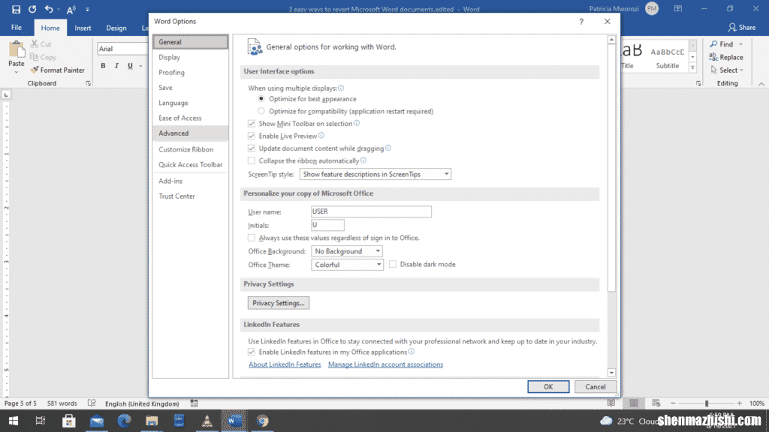This screenshot has width=769, height=432.
Task: Click the Paste clipboard icon in ribbon
Action: point(17,49)
